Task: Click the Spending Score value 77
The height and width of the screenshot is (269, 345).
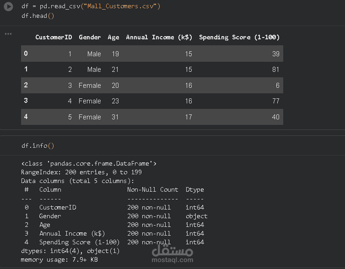Action: (x=276, y=101)
